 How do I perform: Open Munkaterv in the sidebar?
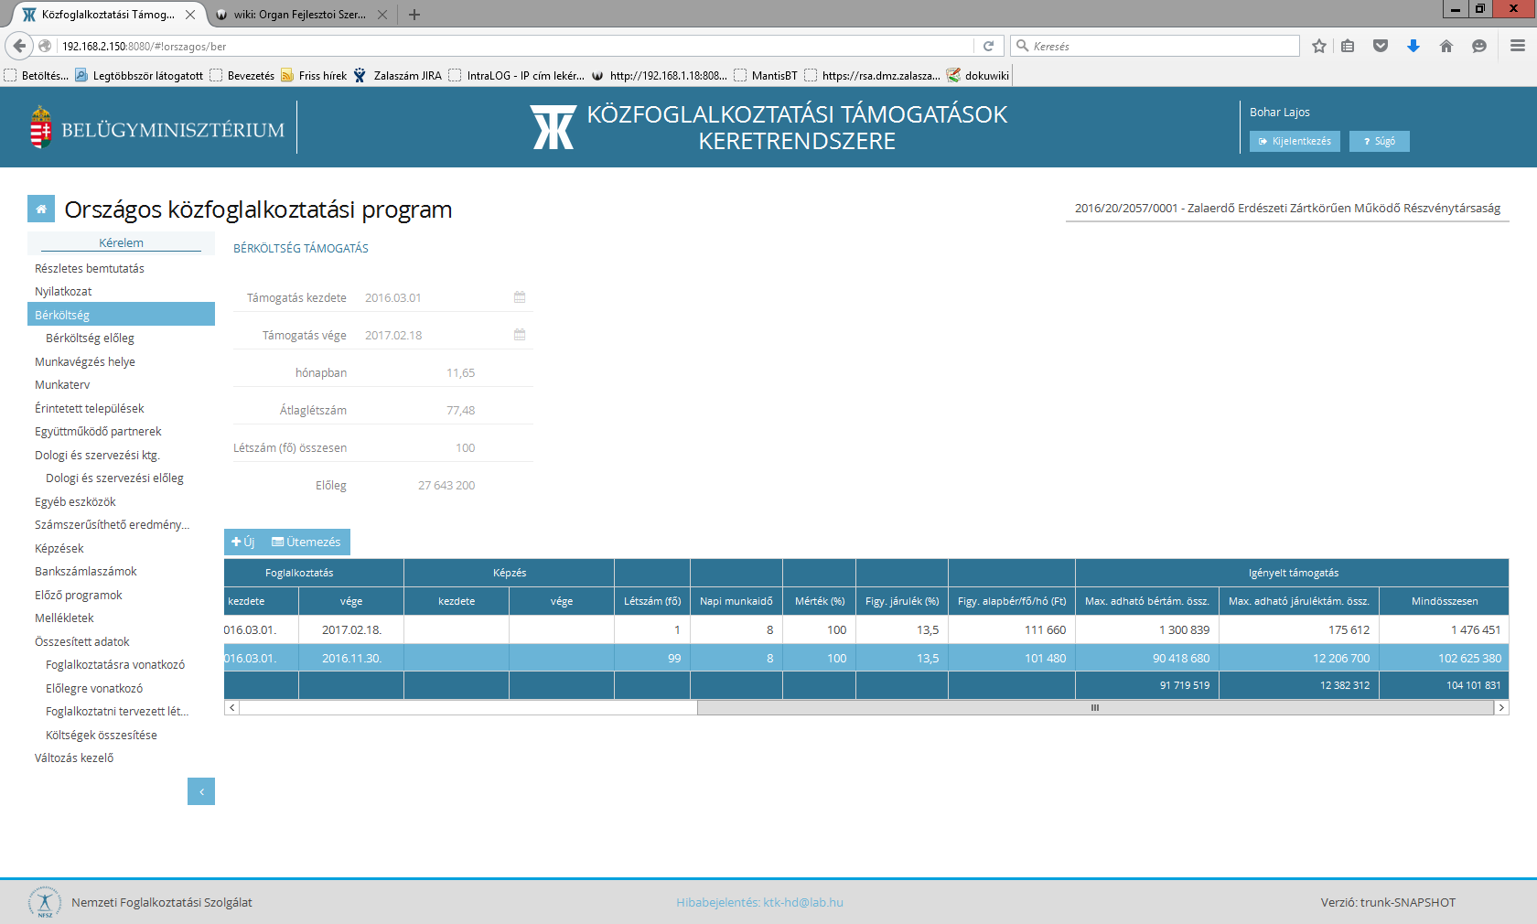pos(62,384)
